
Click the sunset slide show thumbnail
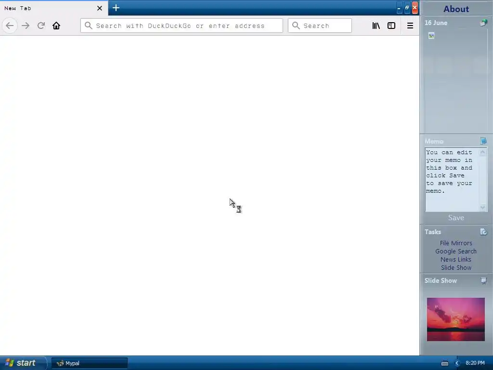[x=455, y=319]
